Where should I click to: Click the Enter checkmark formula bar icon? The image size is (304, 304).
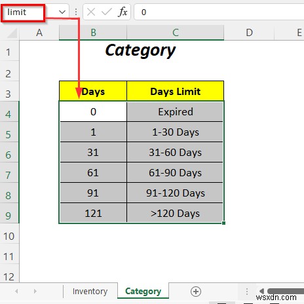107,12
